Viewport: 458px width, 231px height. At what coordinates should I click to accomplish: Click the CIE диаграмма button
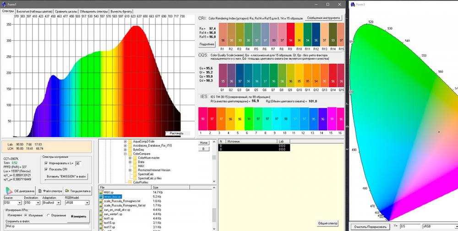tap(20, 191)
